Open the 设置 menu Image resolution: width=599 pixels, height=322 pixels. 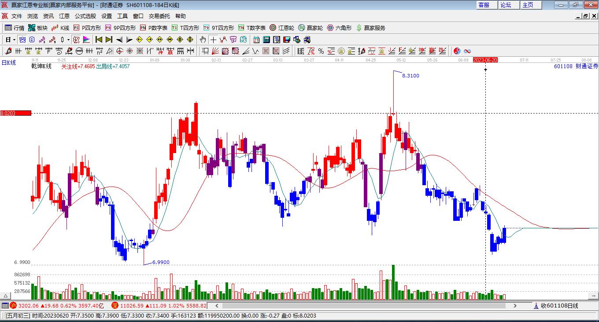pos(107,16)
